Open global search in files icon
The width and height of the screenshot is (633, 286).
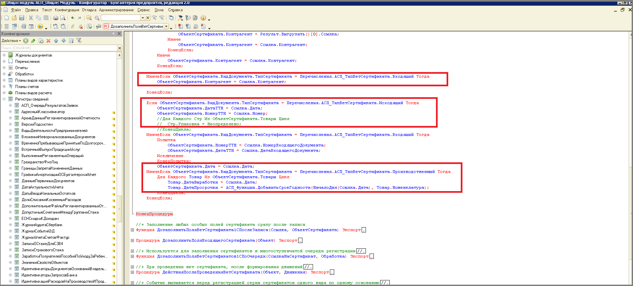(x=89, y=18)
